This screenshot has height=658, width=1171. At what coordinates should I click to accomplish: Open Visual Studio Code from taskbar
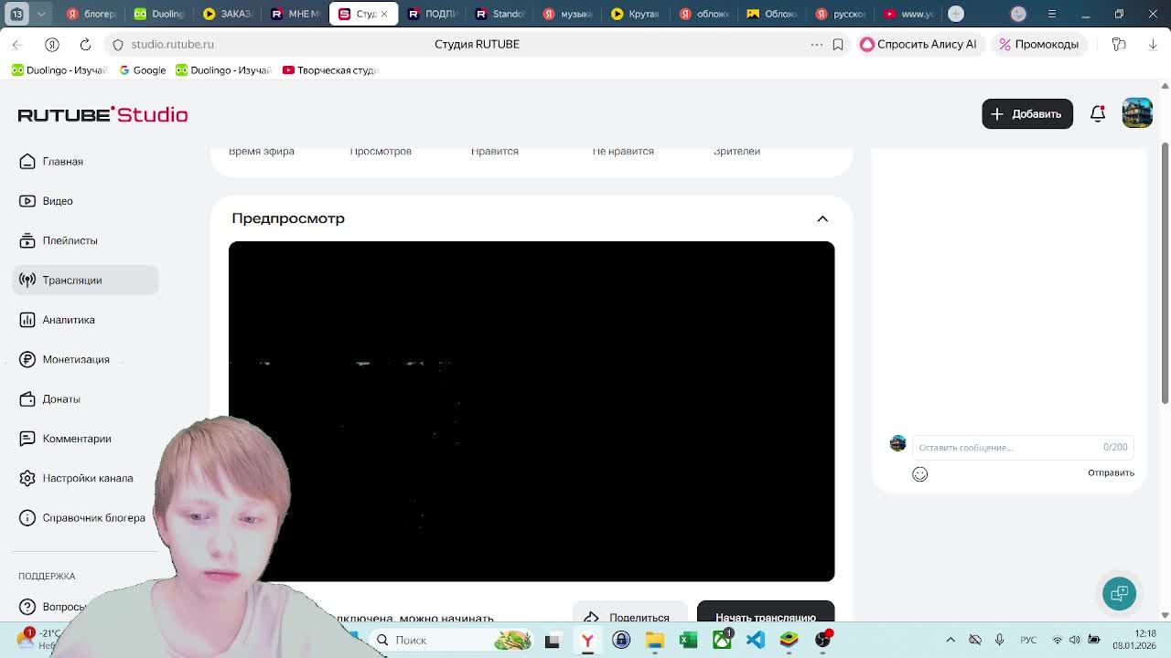(756, 641)
